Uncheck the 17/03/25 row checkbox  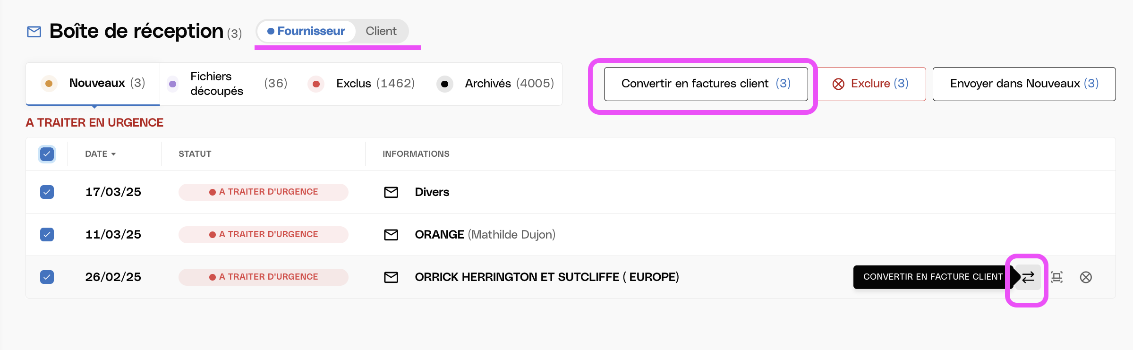47,192
